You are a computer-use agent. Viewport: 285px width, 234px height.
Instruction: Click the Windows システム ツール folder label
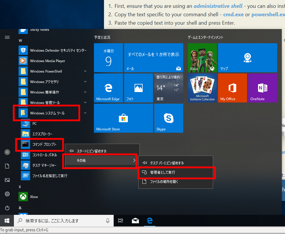point(47,113)
